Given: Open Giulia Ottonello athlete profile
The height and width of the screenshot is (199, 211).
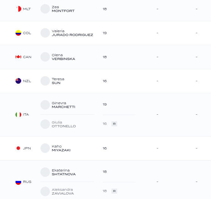Looking at the screenshot, I should 64,124.
